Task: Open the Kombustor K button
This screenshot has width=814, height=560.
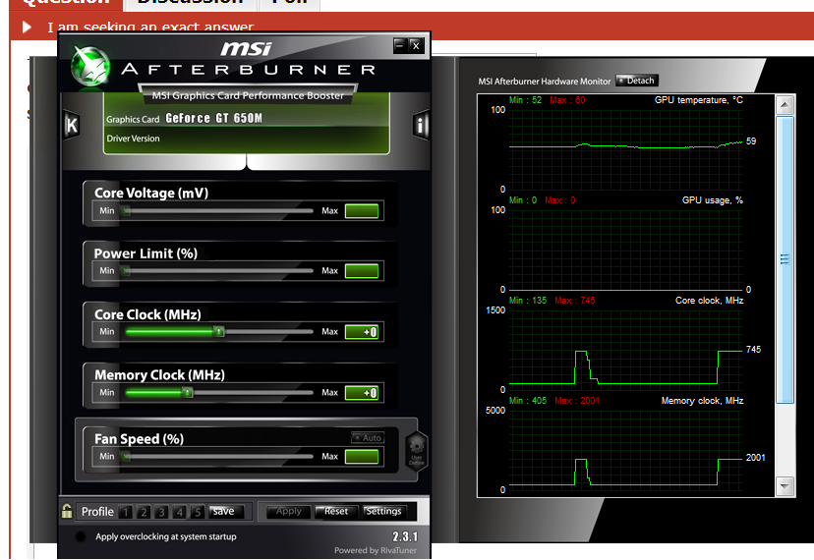Action: pyautogui.click(x=72, y=125)
